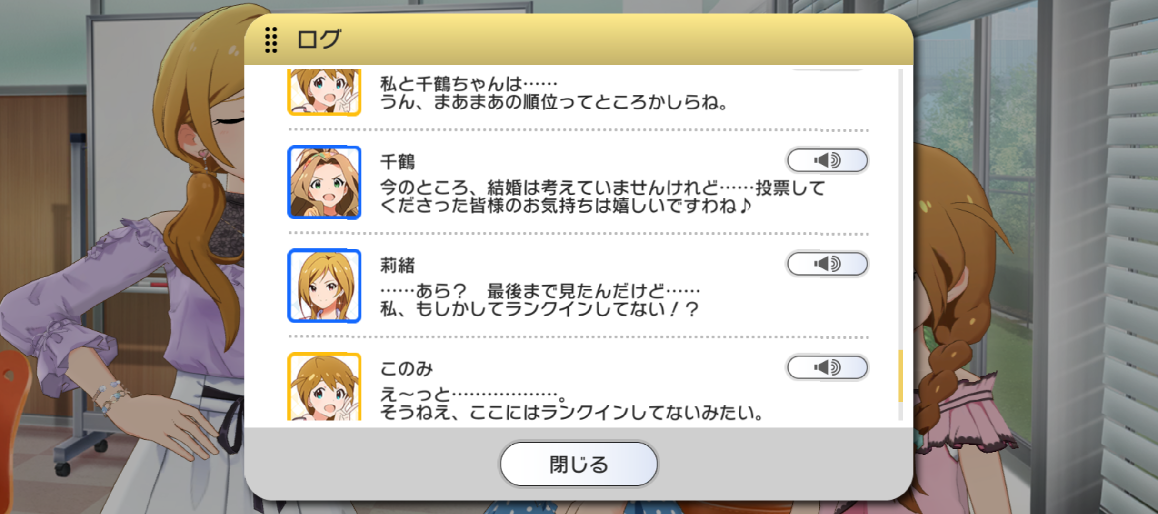This screenshot has height=514, width=1158.
Task: Select 千鶴's portrait thumbnail
Action: click(324, 182)
